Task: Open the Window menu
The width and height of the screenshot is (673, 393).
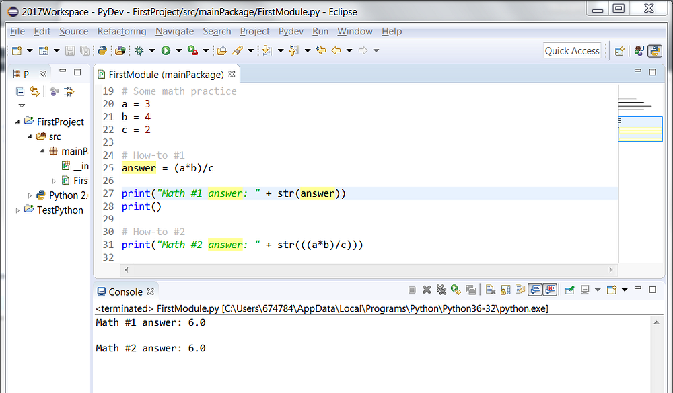Action: (x=355, y=32)
